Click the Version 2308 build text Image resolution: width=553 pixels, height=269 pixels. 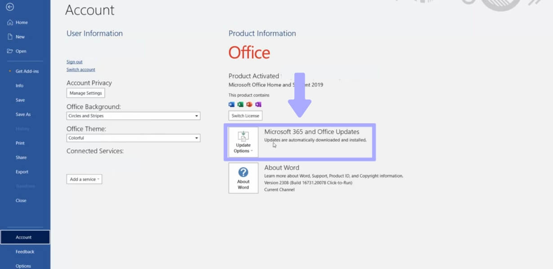308,183
